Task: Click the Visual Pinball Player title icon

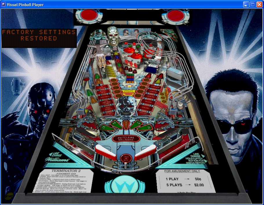Action: pos(3,5)
